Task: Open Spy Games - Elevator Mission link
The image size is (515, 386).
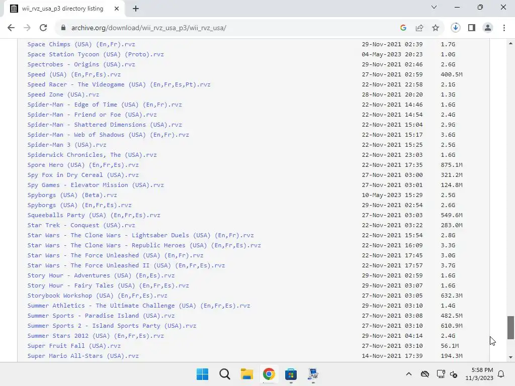Action: pos(96,185)
